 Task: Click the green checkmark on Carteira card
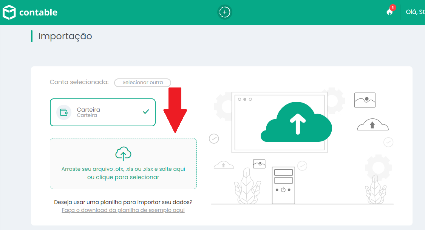(146, 112)
